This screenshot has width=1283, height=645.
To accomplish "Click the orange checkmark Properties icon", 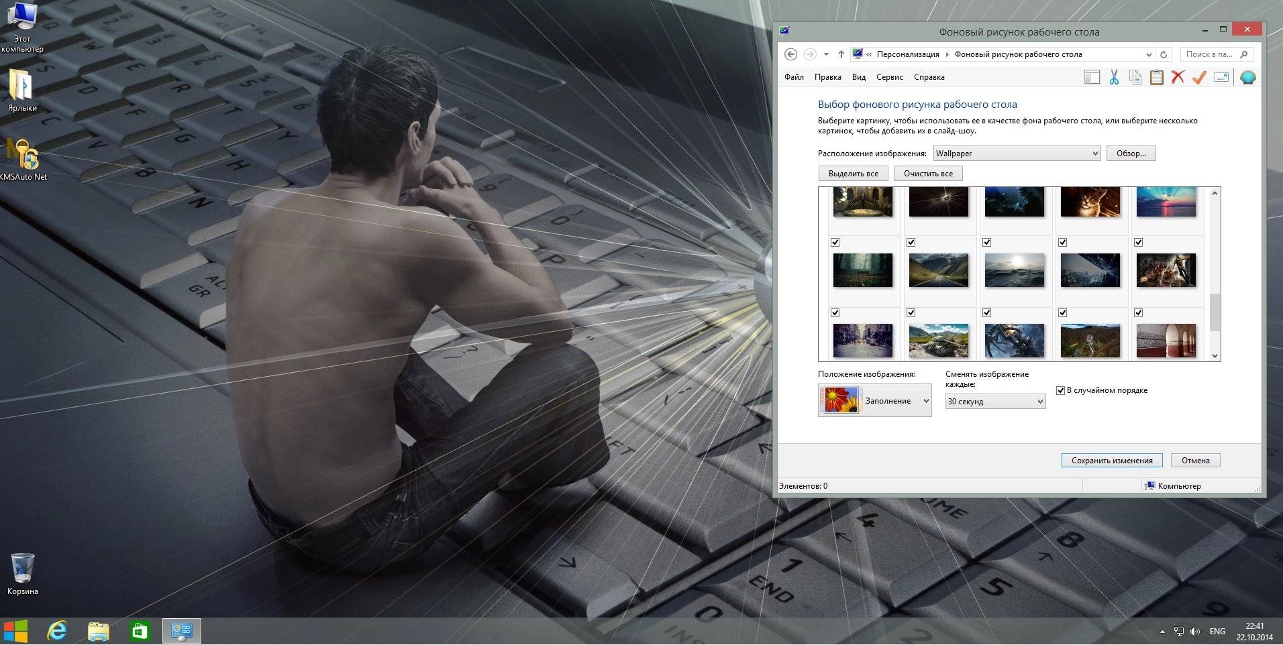I will [1199, 77].
